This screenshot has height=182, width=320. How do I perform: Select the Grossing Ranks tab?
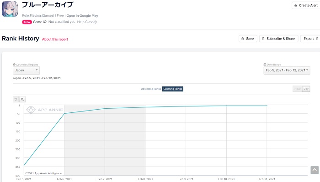(173, 89)
